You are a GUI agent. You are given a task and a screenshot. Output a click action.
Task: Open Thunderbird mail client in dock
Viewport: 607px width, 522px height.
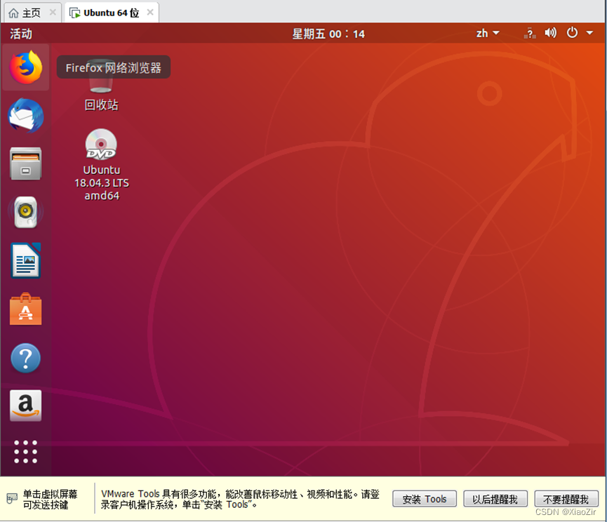[25, 116]
